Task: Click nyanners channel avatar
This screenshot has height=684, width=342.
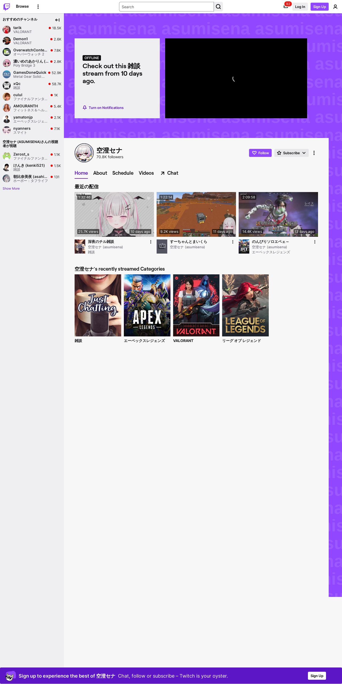Action: pos(7,130)
